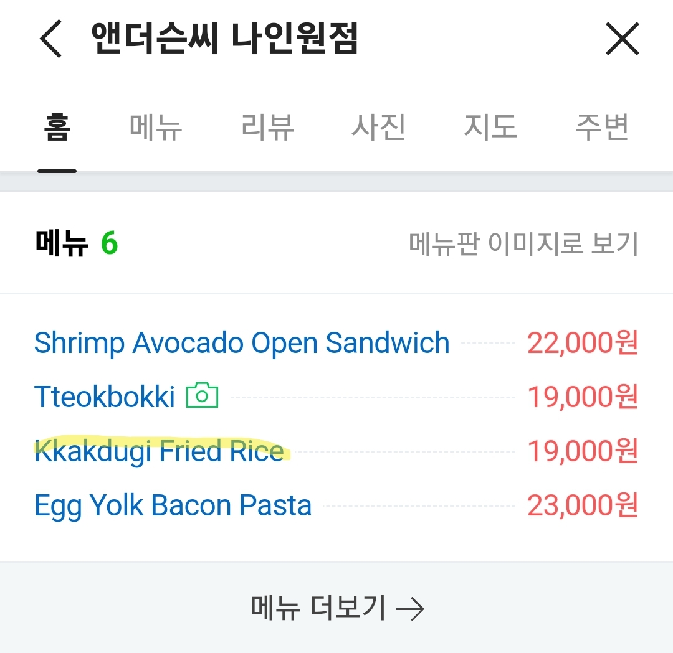Open Kkakdugi Fried Rice menu item
The width and height of the screenshot is (673, 653).
[x=160, y=451]
